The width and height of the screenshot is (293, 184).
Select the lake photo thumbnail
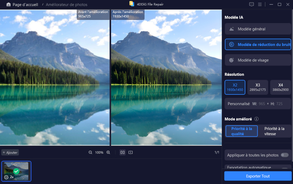pyautogui.click(x=16, y=171)
